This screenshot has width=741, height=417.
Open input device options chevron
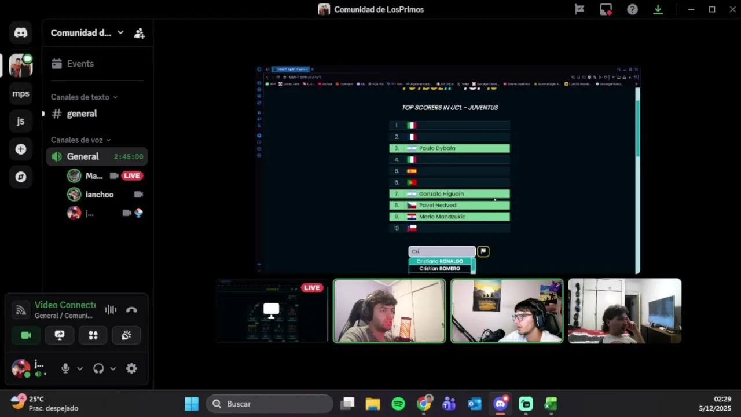(x=80, y=368)
